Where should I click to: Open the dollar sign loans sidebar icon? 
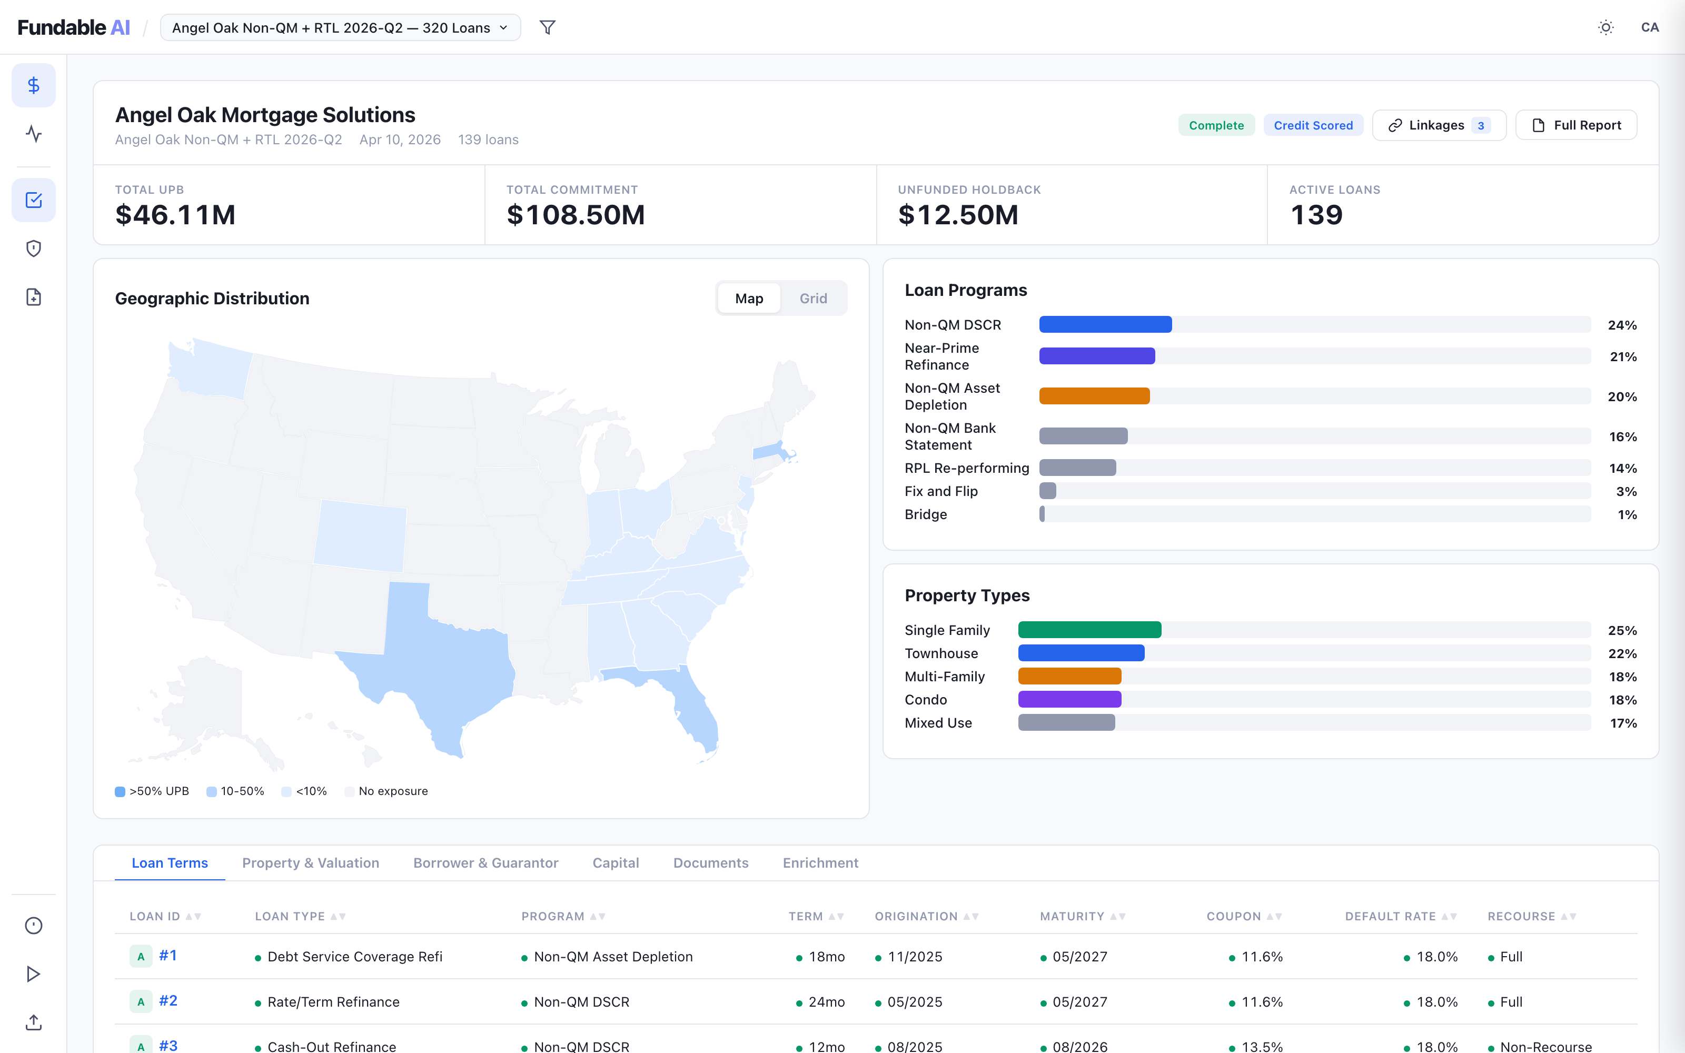click(33, 86)
